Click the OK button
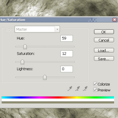The width and height of the screenshot is (118, 118). [x=104, y=32]
